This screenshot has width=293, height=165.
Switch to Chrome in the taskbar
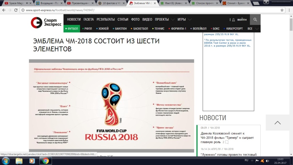coord(45,161)
